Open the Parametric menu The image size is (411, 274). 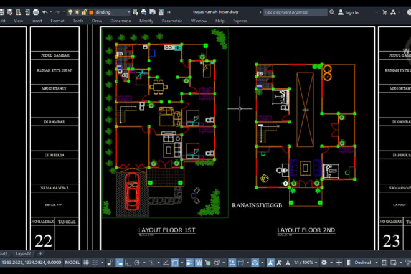click(x=172, y=21)
